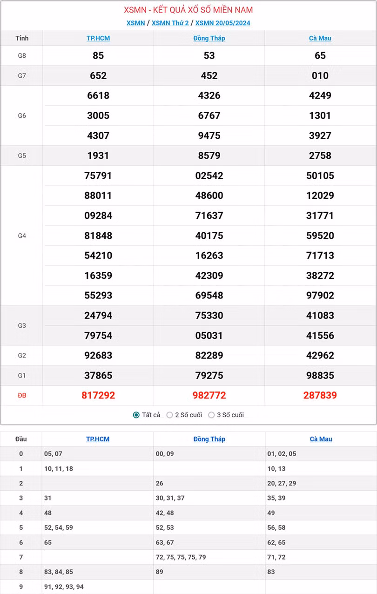Open the Đồng Tháp column link

point(209,38)
